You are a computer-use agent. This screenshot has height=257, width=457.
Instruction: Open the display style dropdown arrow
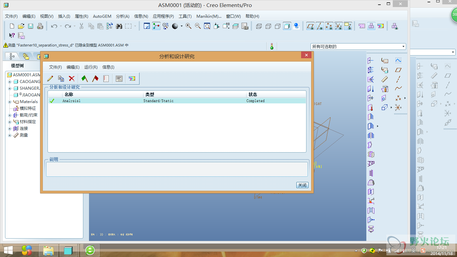[x=182, y=26]
